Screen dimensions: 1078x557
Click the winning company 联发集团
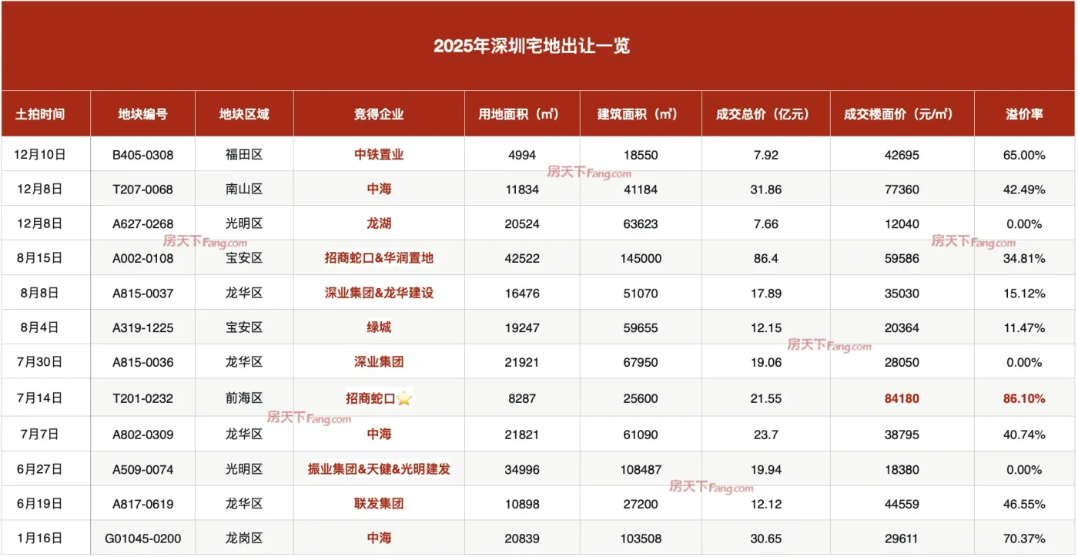coord(379,504)
